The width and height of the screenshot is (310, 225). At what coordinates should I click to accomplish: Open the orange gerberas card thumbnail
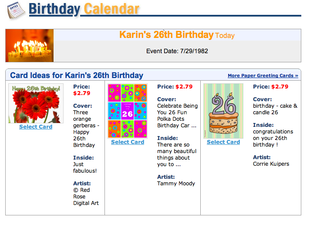pos(36,103)
